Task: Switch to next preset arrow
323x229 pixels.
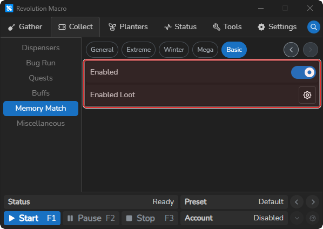Action: tap(313, 202)
